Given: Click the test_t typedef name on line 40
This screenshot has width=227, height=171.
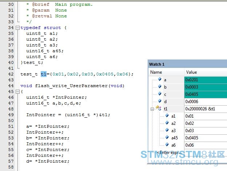Looking at the screenshot, I should [x=32, y=62].
